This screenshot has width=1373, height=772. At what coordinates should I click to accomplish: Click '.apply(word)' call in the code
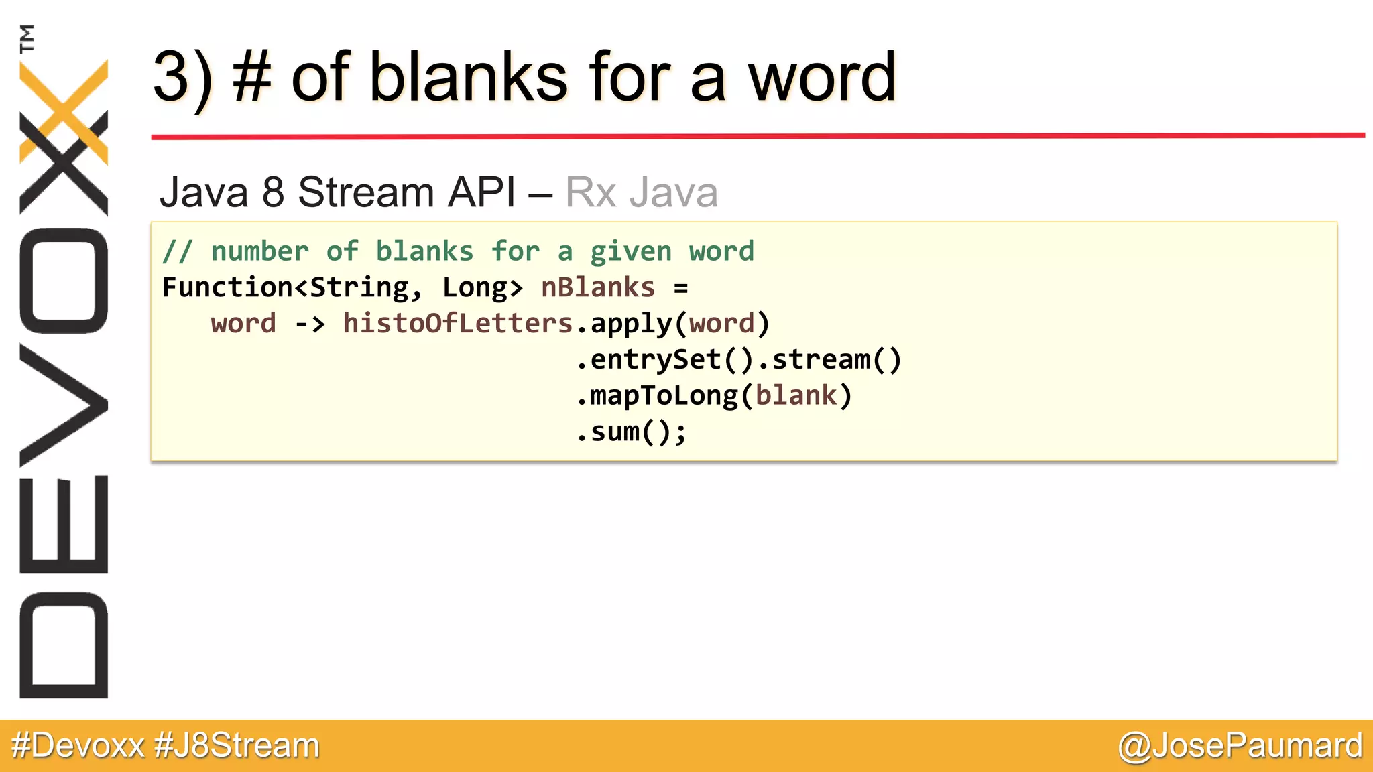point(673,324)
